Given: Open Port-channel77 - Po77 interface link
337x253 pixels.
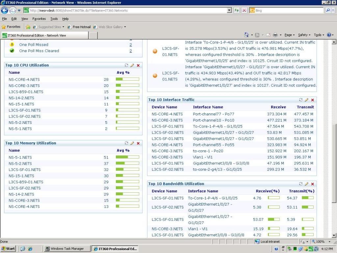Looking at the screenshot, I should click(213, 114).
